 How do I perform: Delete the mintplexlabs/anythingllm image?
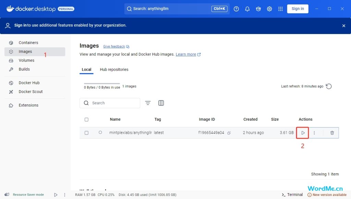tap(332, 133)
